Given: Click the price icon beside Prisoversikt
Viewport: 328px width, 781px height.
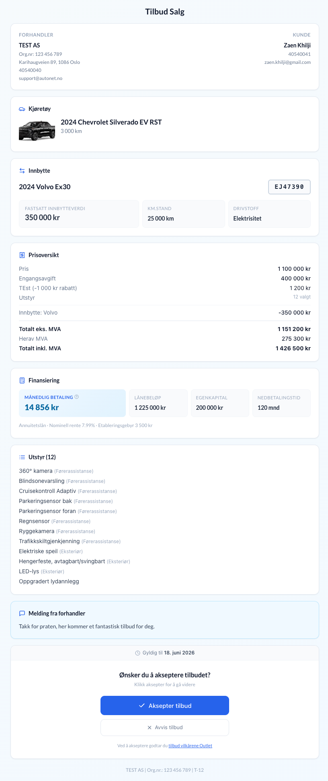Looking at the screenshot, I should (22, 255).
